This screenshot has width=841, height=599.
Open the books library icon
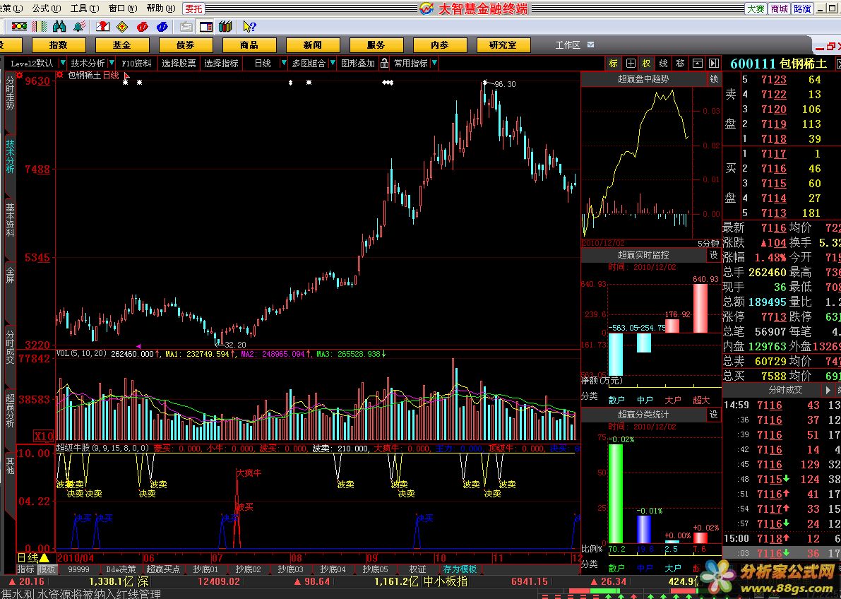(x=225, y=26)
